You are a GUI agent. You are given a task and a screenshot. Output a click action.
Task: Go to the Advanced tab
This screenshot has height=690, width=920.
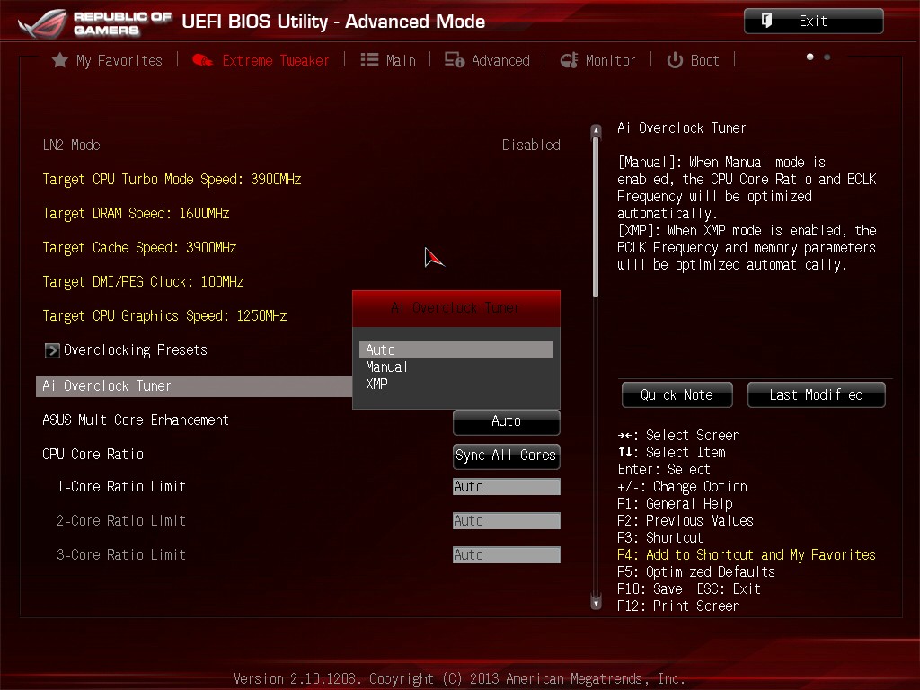[x=487, y=60]
